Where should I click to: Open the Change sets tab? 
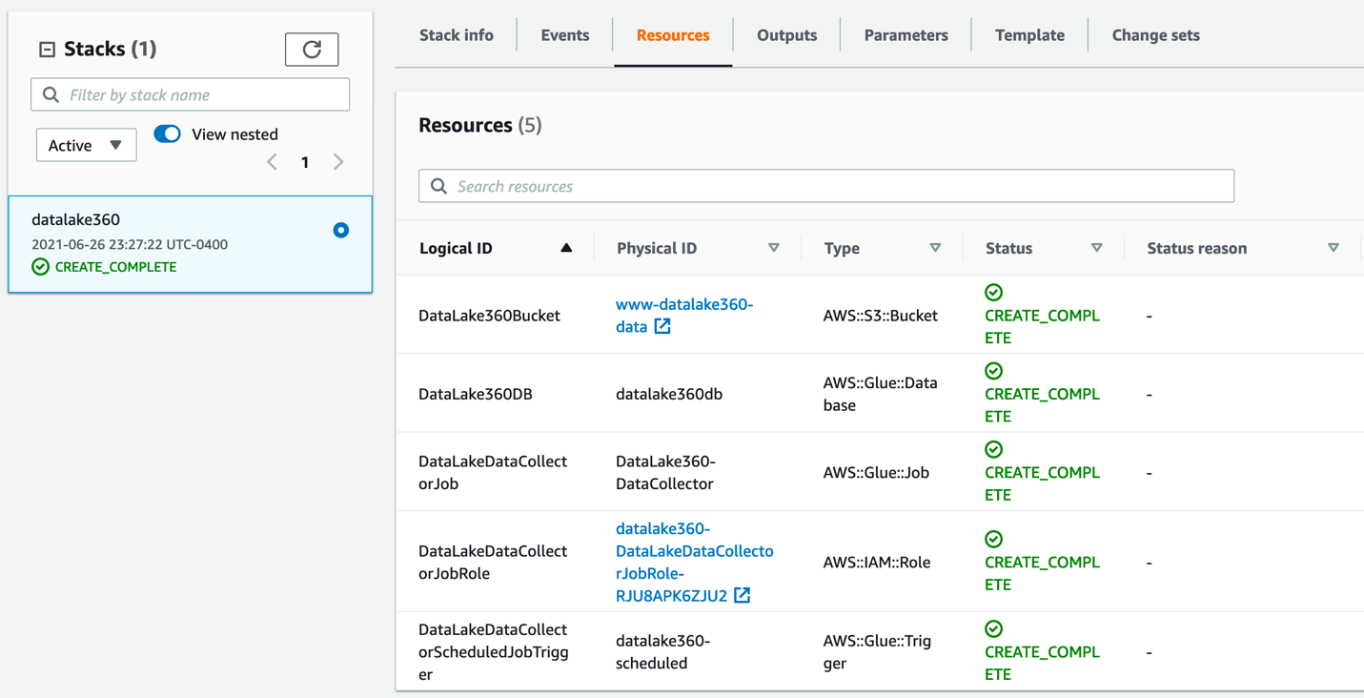[1156, 35]
